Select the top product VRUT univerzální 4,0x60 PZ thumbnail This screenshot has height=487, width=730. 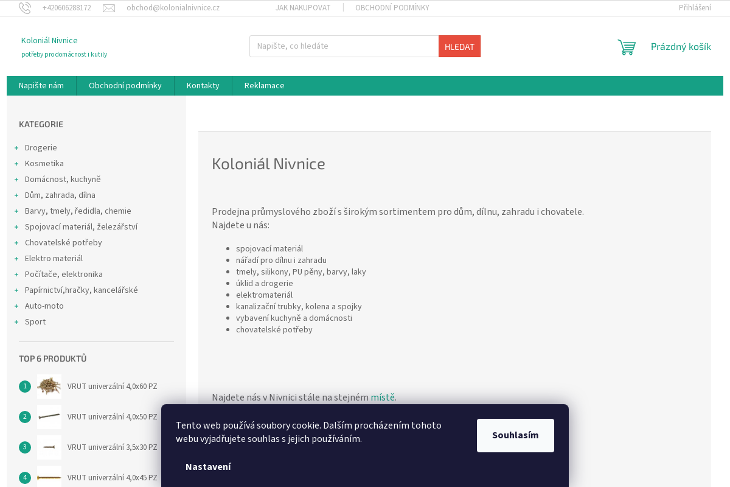(x=49, y=386)
